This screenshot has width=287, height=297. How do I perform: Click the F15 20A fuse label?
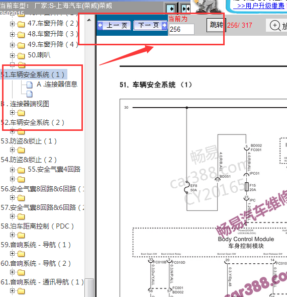(x=253, y=187)
